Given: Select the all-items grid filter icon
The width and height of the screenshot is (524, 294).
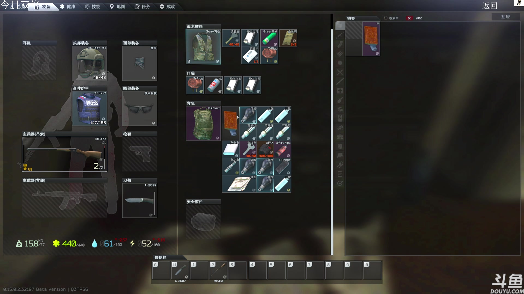Looking at the screenshot, I should tap(340, 26).
